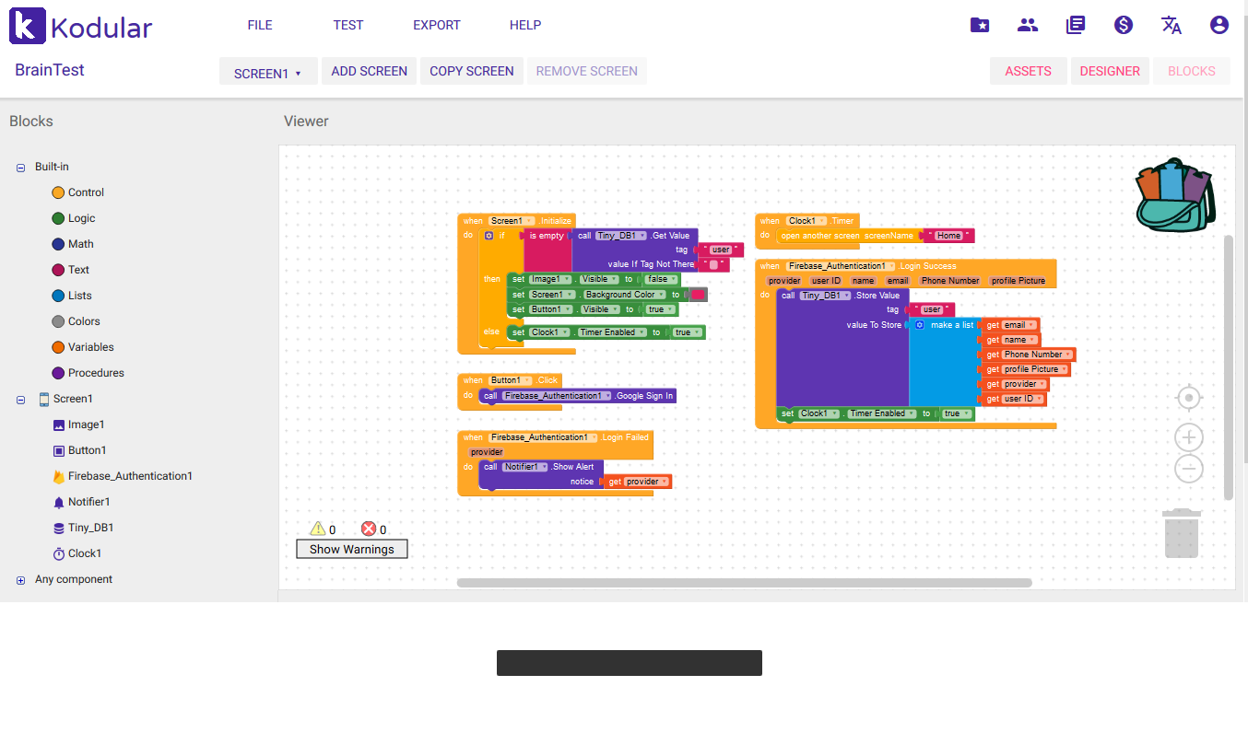Click the trash can icon
This screenshot has height=756, width=1248.
click(1181, 534)
